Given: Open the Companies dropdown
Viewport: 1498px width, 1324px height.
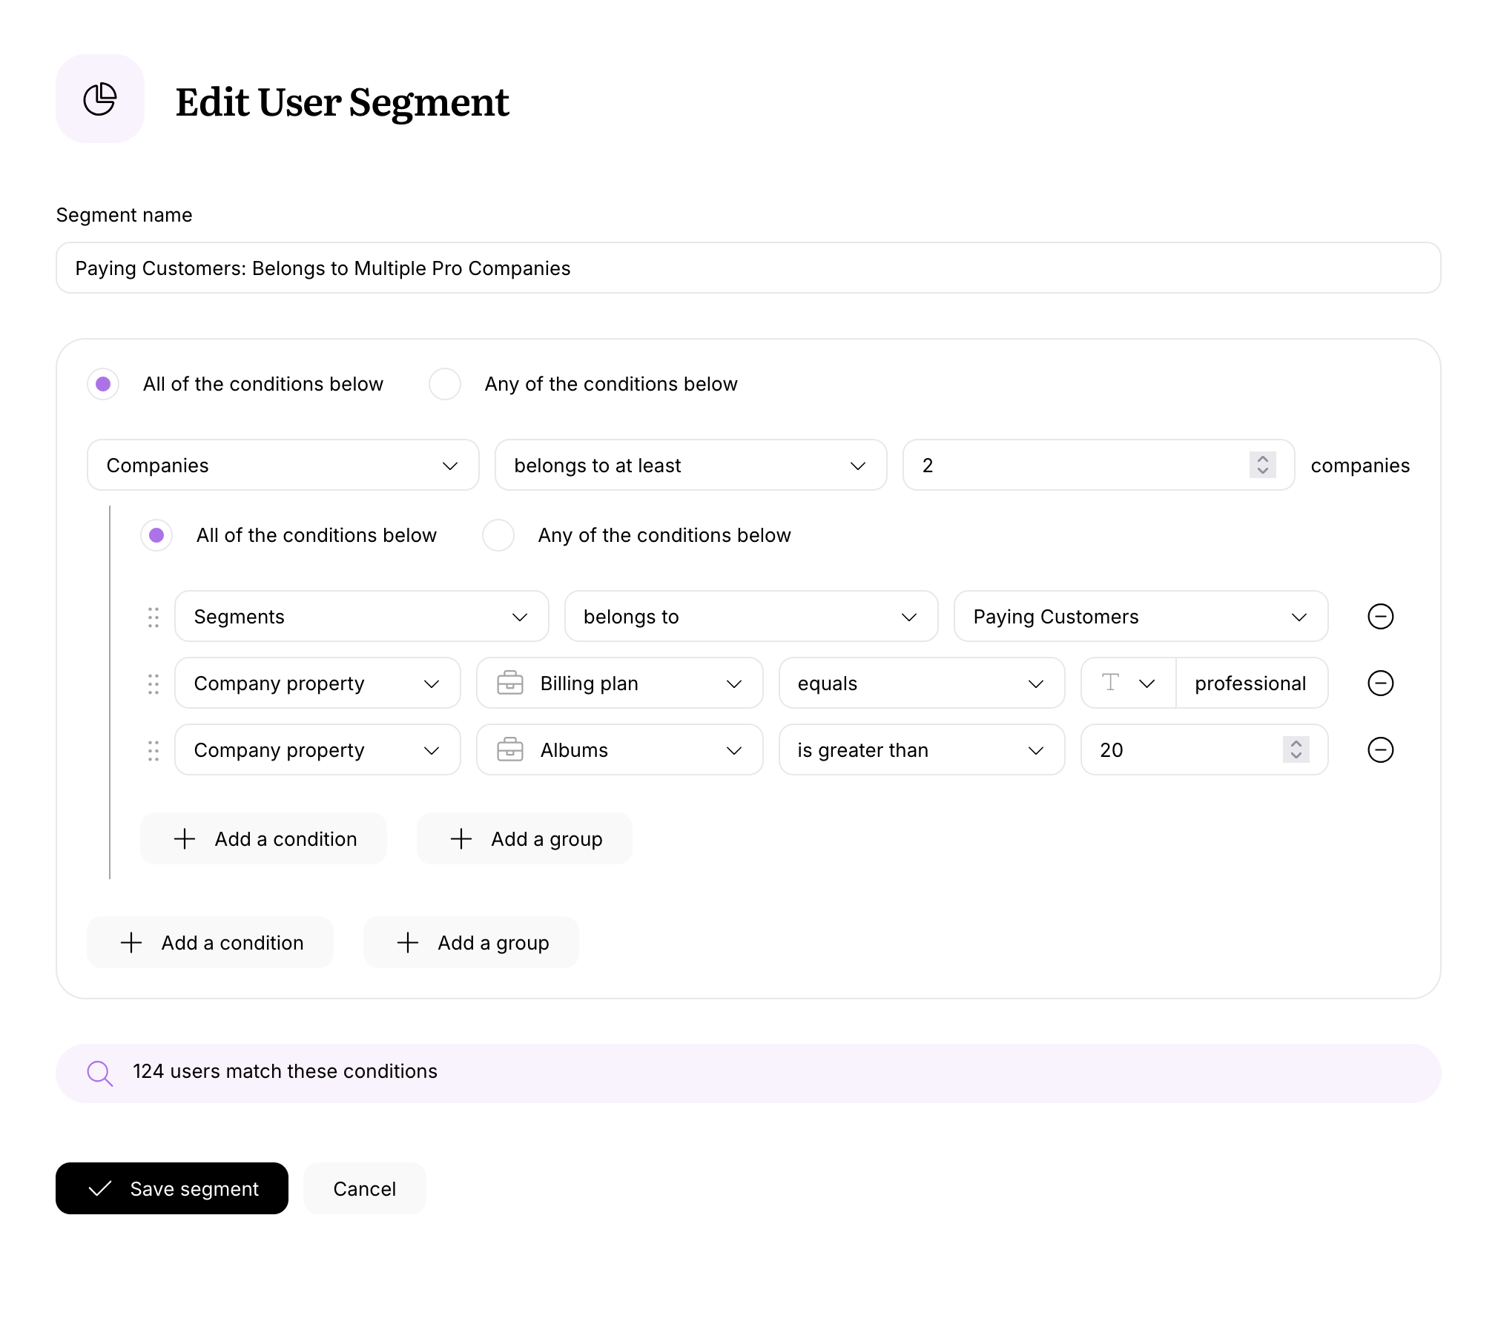Looking at the screenshot, I should (283, 465).
